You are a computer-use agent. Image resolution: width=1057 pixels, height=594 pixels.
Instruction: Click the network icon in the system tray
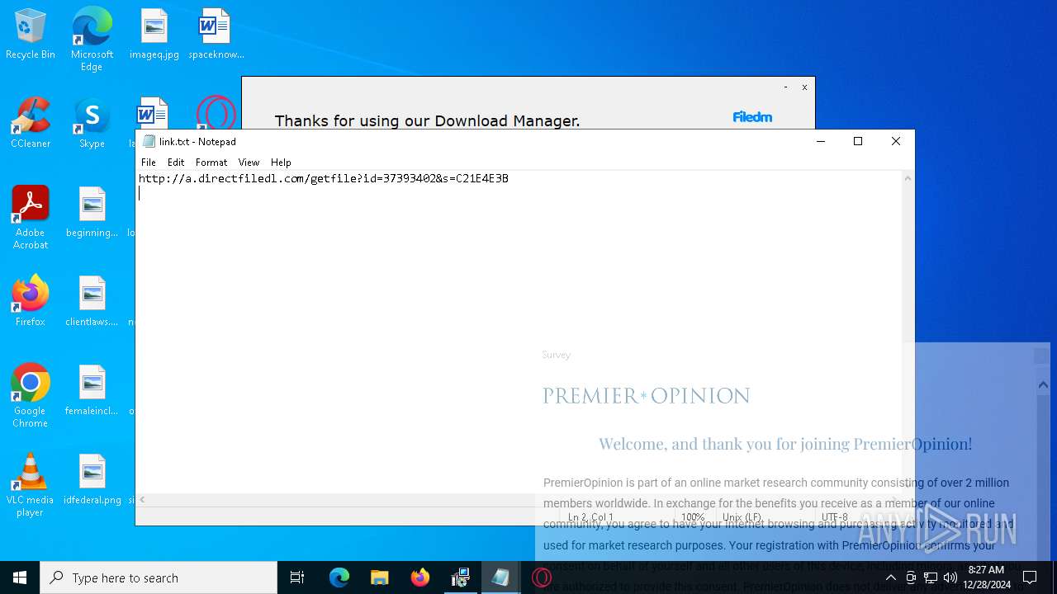click(x=931, y=577)
